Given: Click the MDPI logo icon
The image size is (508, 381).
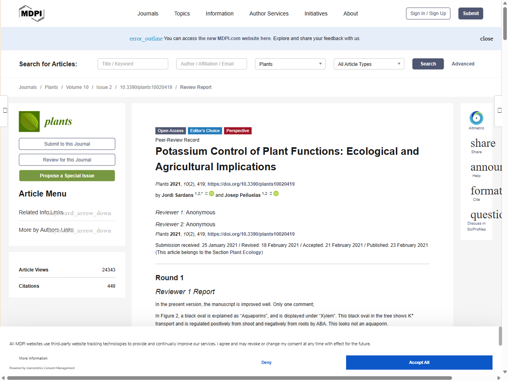Looking at the screenshot, I should [31, 13].
